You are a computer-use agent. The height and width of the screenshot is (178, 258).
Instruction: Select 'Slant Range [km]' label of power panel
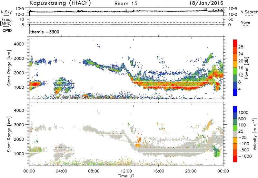9,68
